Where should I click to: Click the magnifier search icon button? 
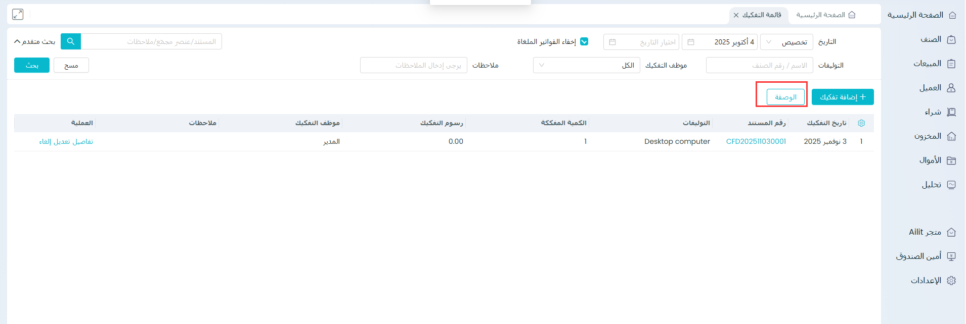click(x=71, y=41)
